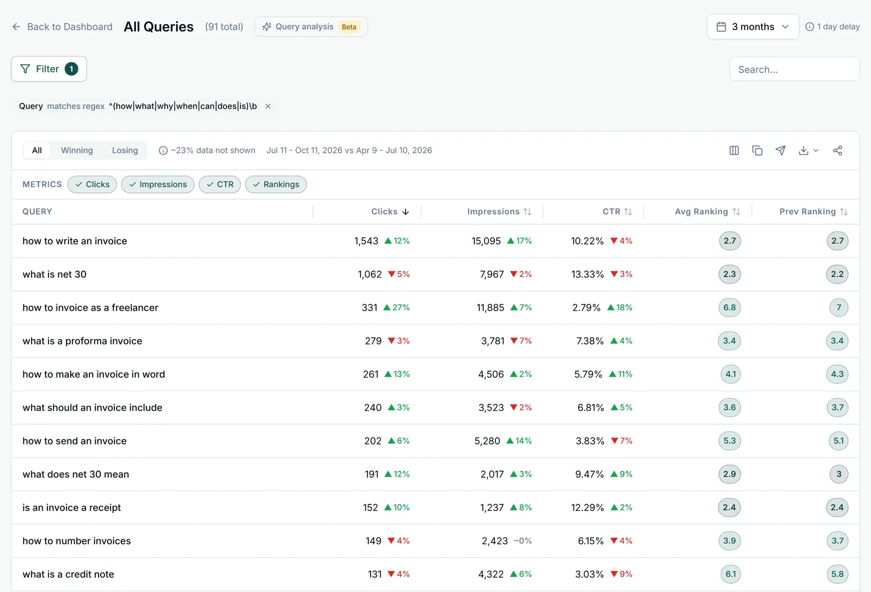Screen dimensions: 871x592
Task: Sort by the Prev Ranking column
Action: coord(814,212)
